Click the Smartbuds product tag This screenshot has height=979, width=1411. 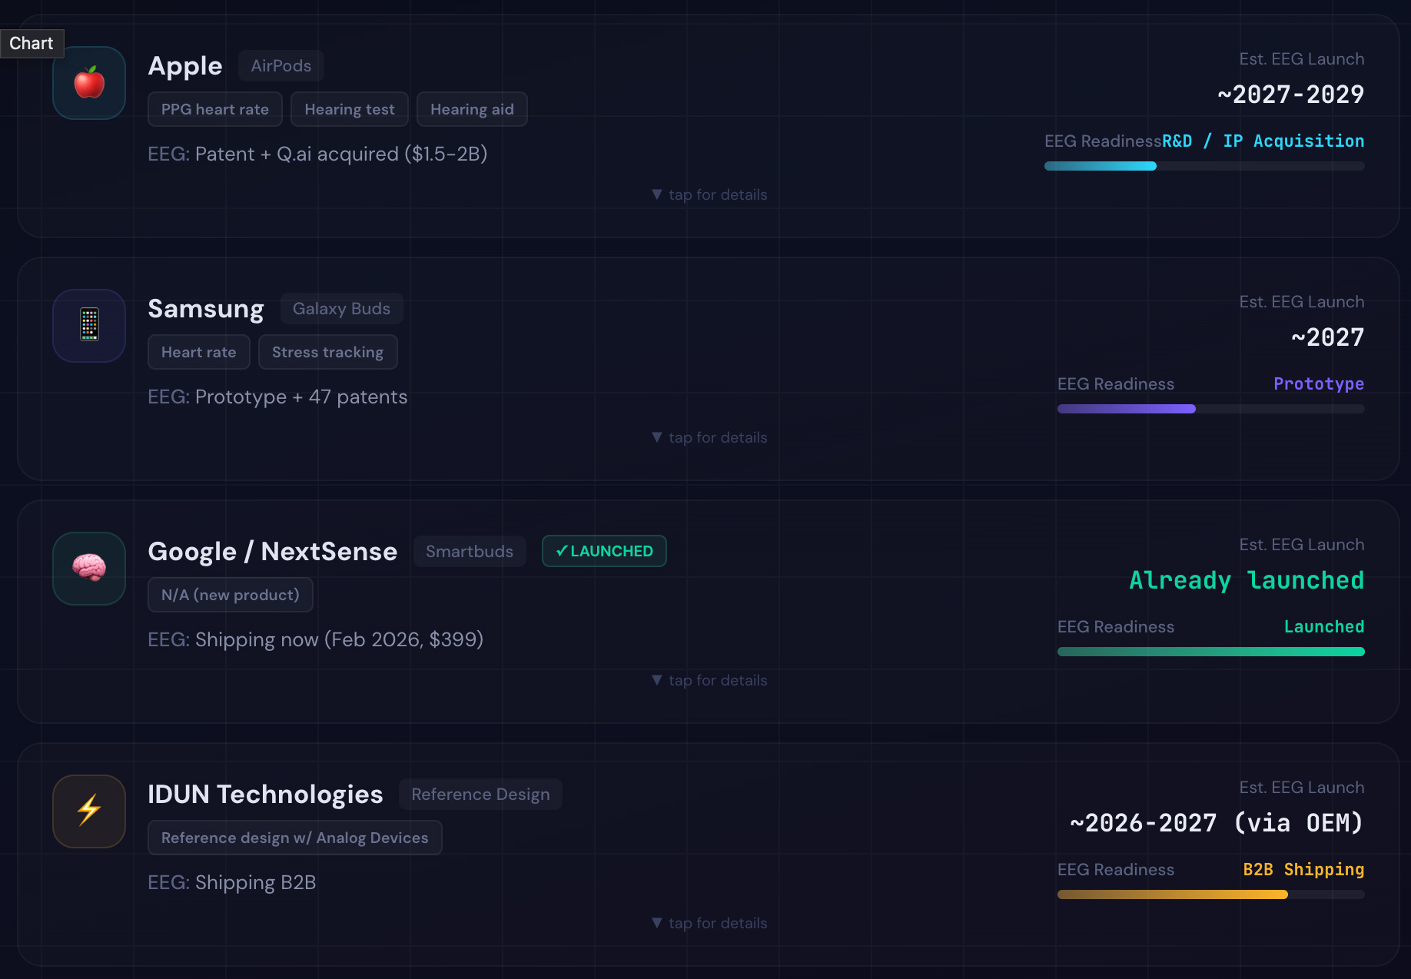(470, 552)
